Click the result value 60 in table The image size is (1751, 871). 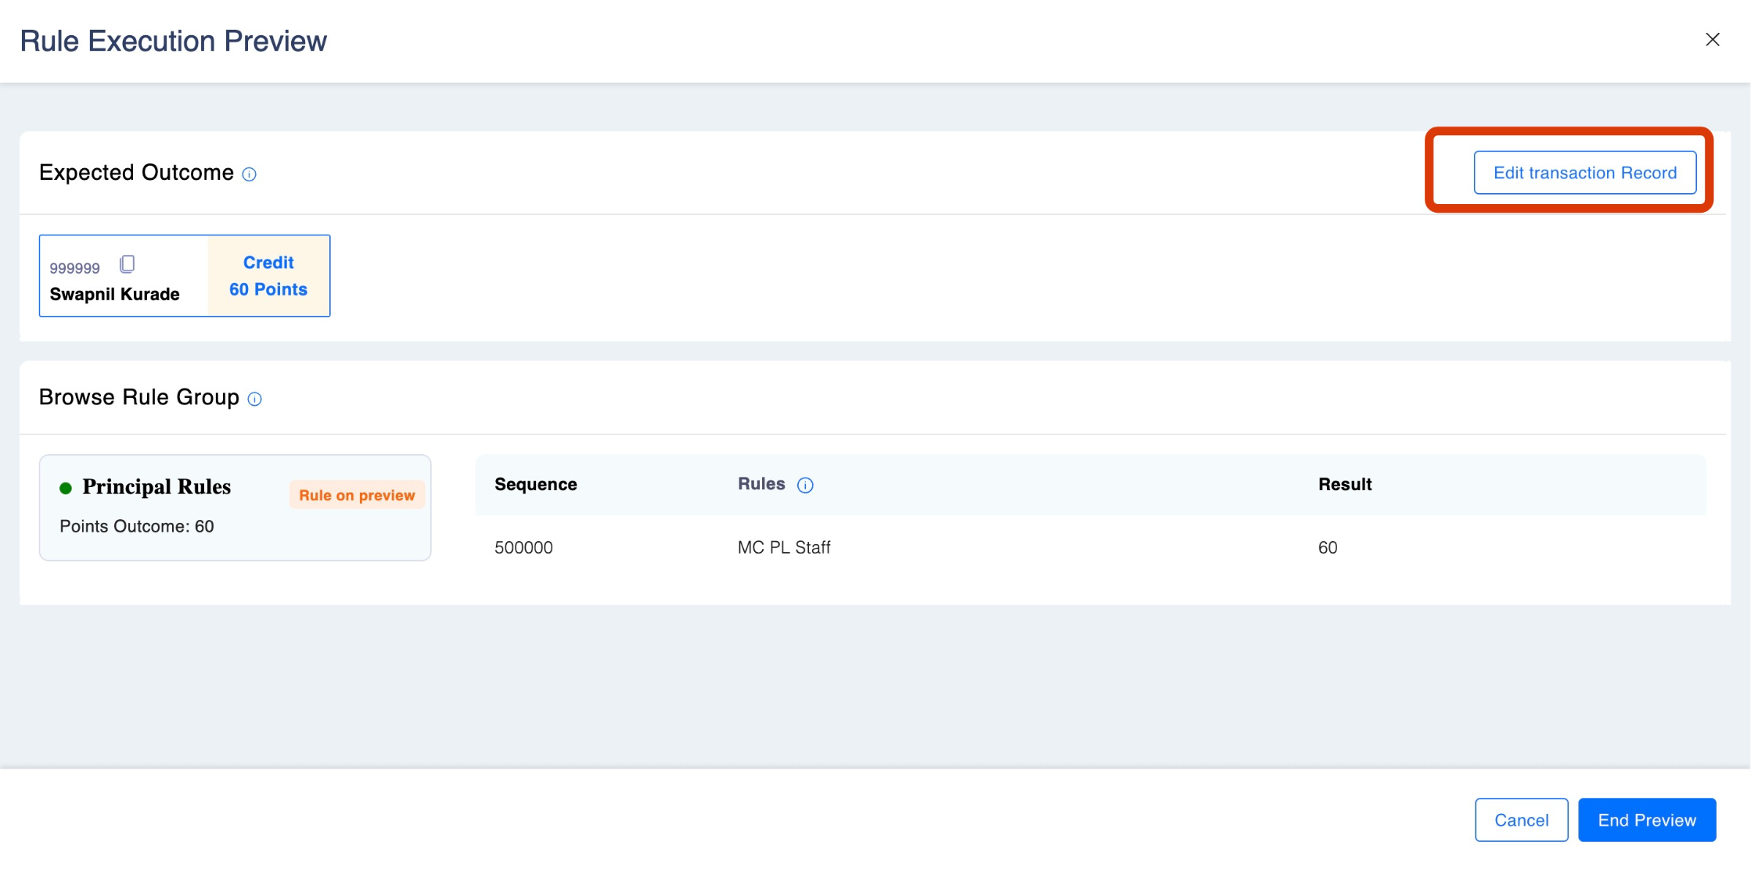(x=1327, y=548)
